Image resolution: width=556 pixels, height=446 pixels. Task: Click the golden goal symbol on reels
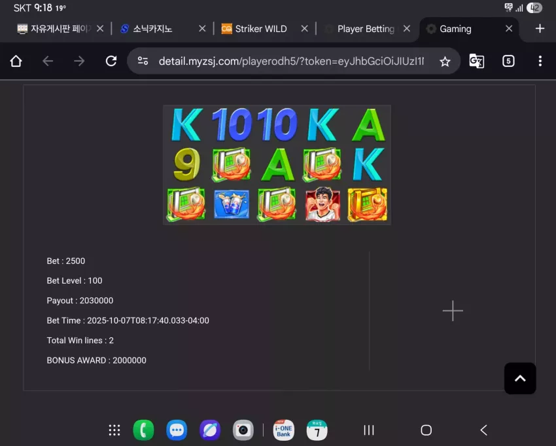(x=368, y=204)
